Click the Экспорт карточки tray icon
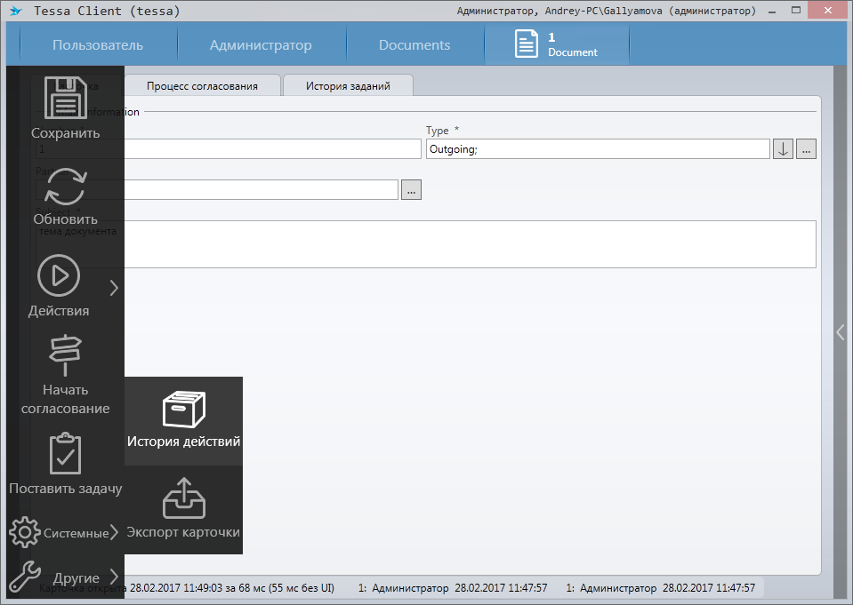The height and width of the screenshot is (605, 853). (183, 498)
